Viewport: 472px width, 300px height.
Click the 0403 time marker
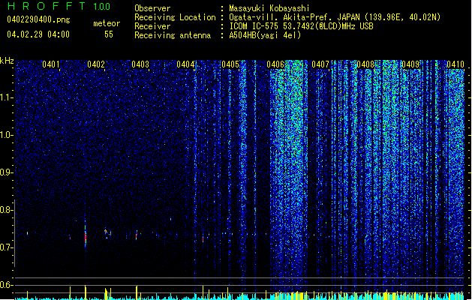[140, 64]
